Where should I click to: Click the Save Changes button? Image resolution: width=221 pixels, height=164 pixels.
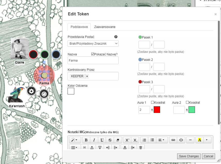click(x=189, y=156)
